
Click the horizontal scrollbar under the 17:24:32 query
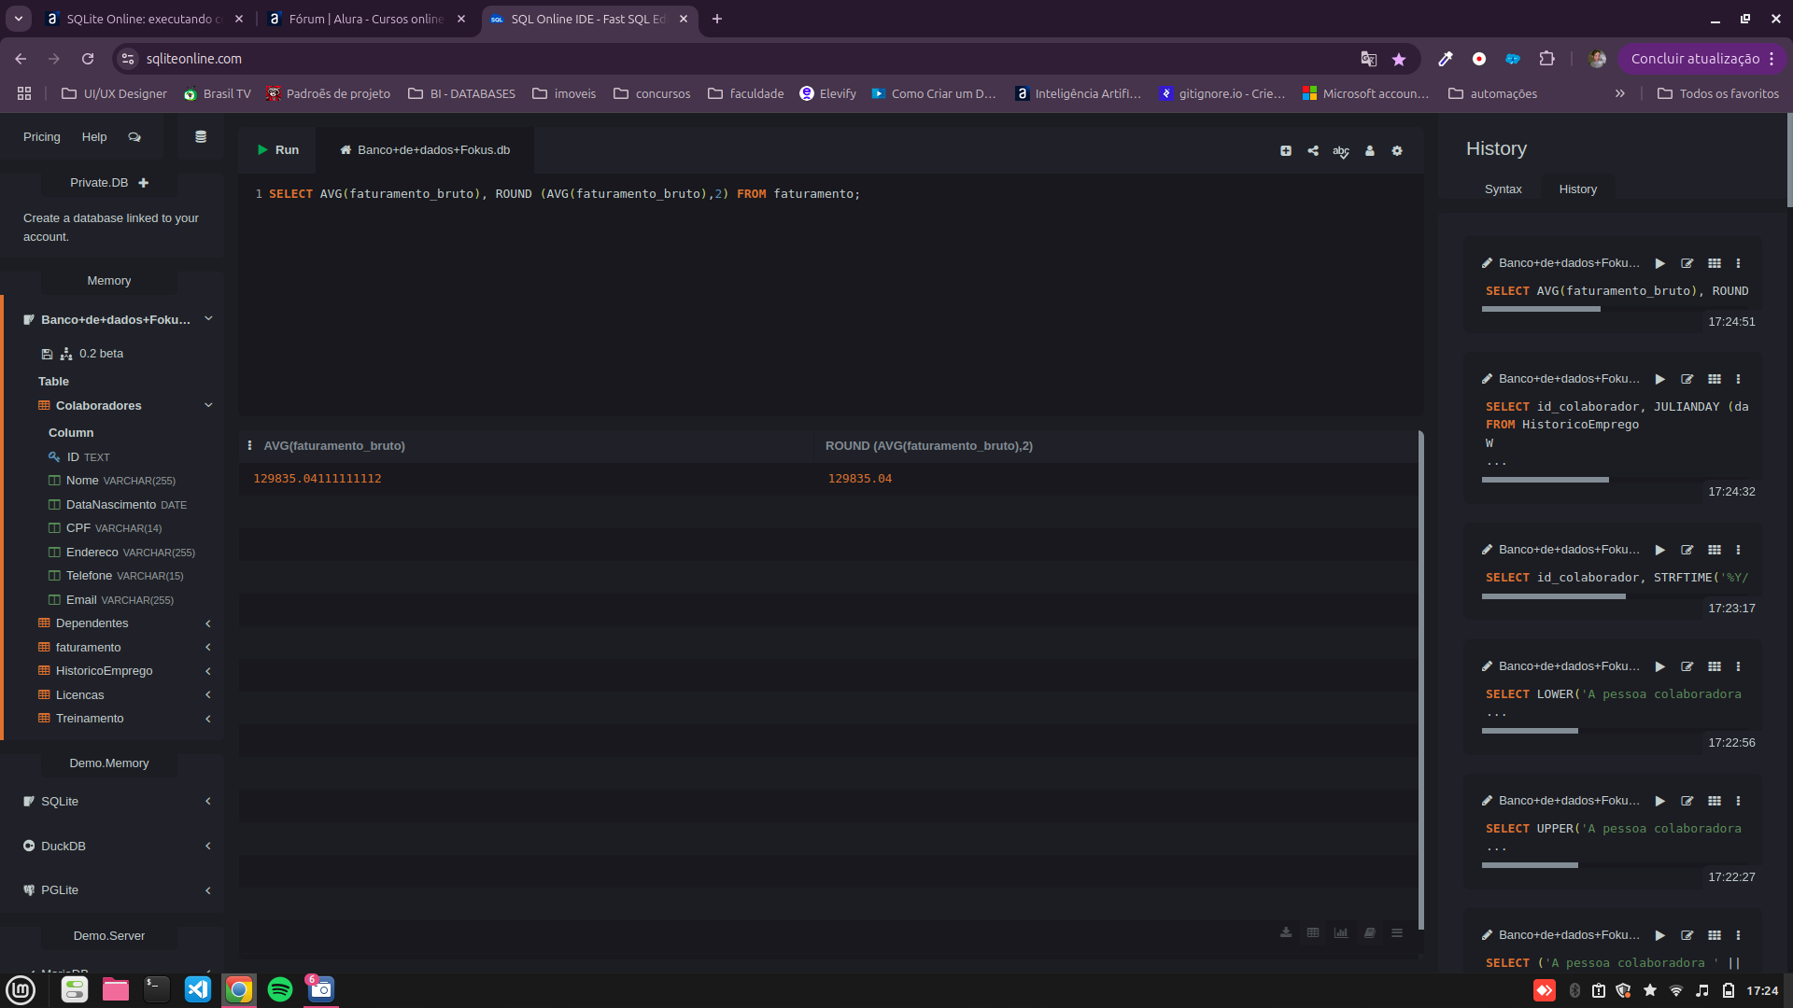point(1546,480)
